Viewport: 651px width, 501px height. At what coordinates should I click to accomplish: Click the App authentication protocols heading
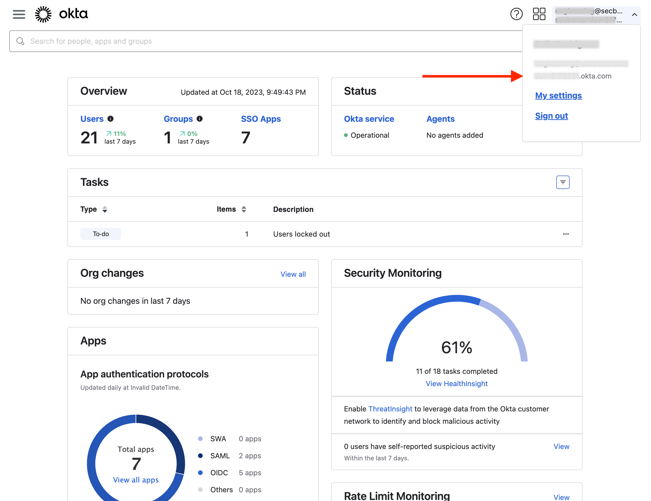pos(144,374)
